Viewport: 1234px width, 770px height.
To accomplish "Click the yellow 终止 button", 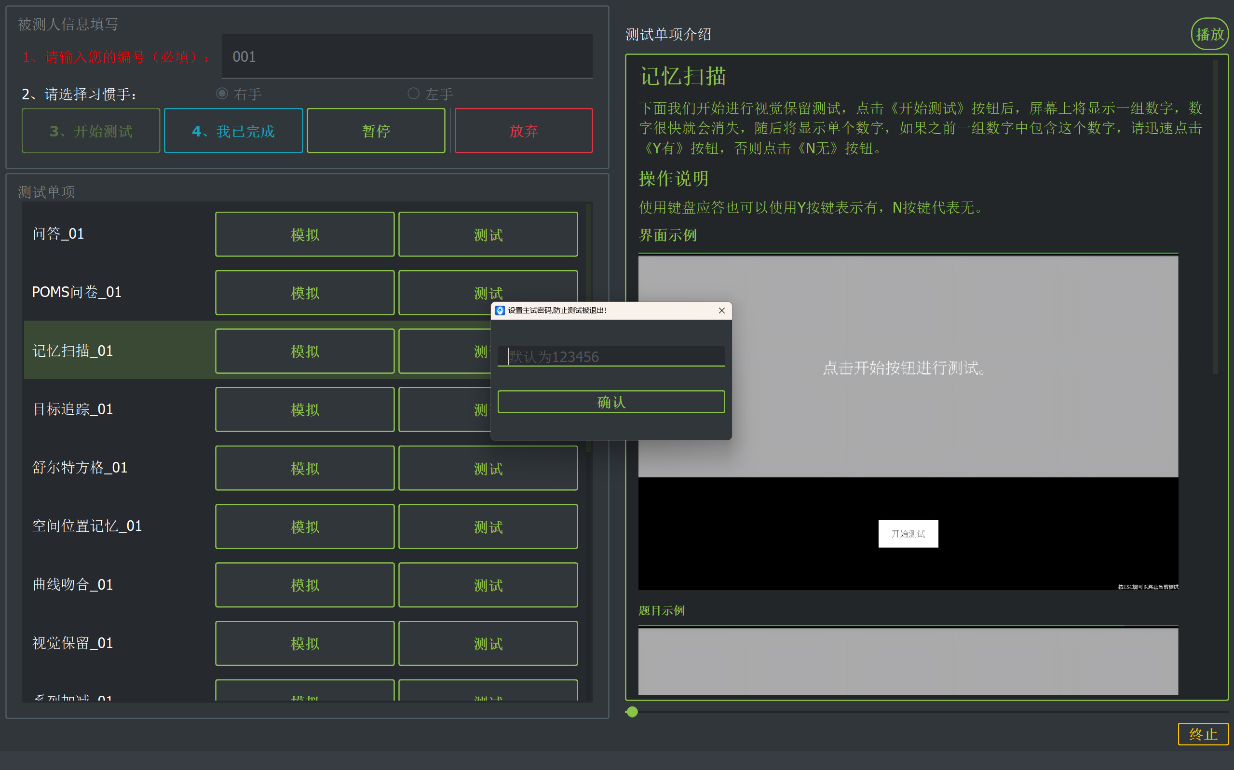I will click(x=1203, y=734).
